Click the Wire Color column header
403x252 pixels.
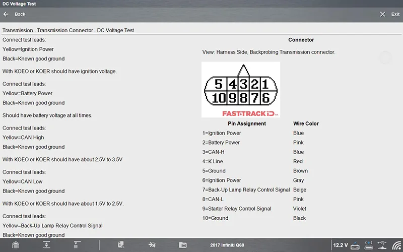(x=306, y=123)
